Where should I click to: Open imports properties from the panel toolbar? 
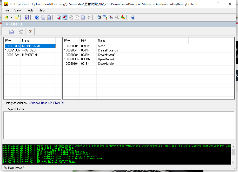click(x=30, y=31)
